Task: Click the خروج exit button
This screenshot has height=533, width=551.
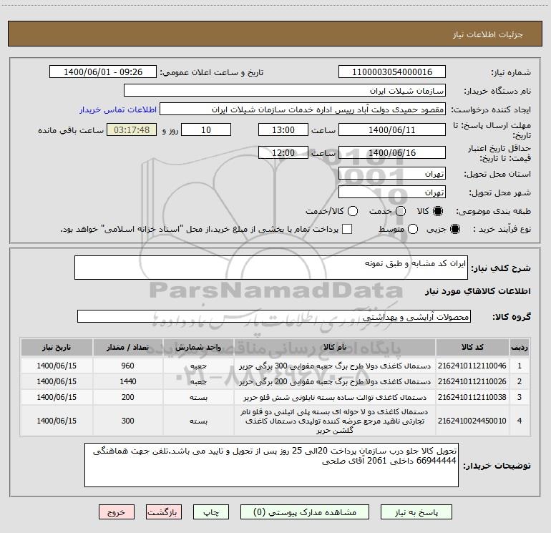Action: (117, 512)
